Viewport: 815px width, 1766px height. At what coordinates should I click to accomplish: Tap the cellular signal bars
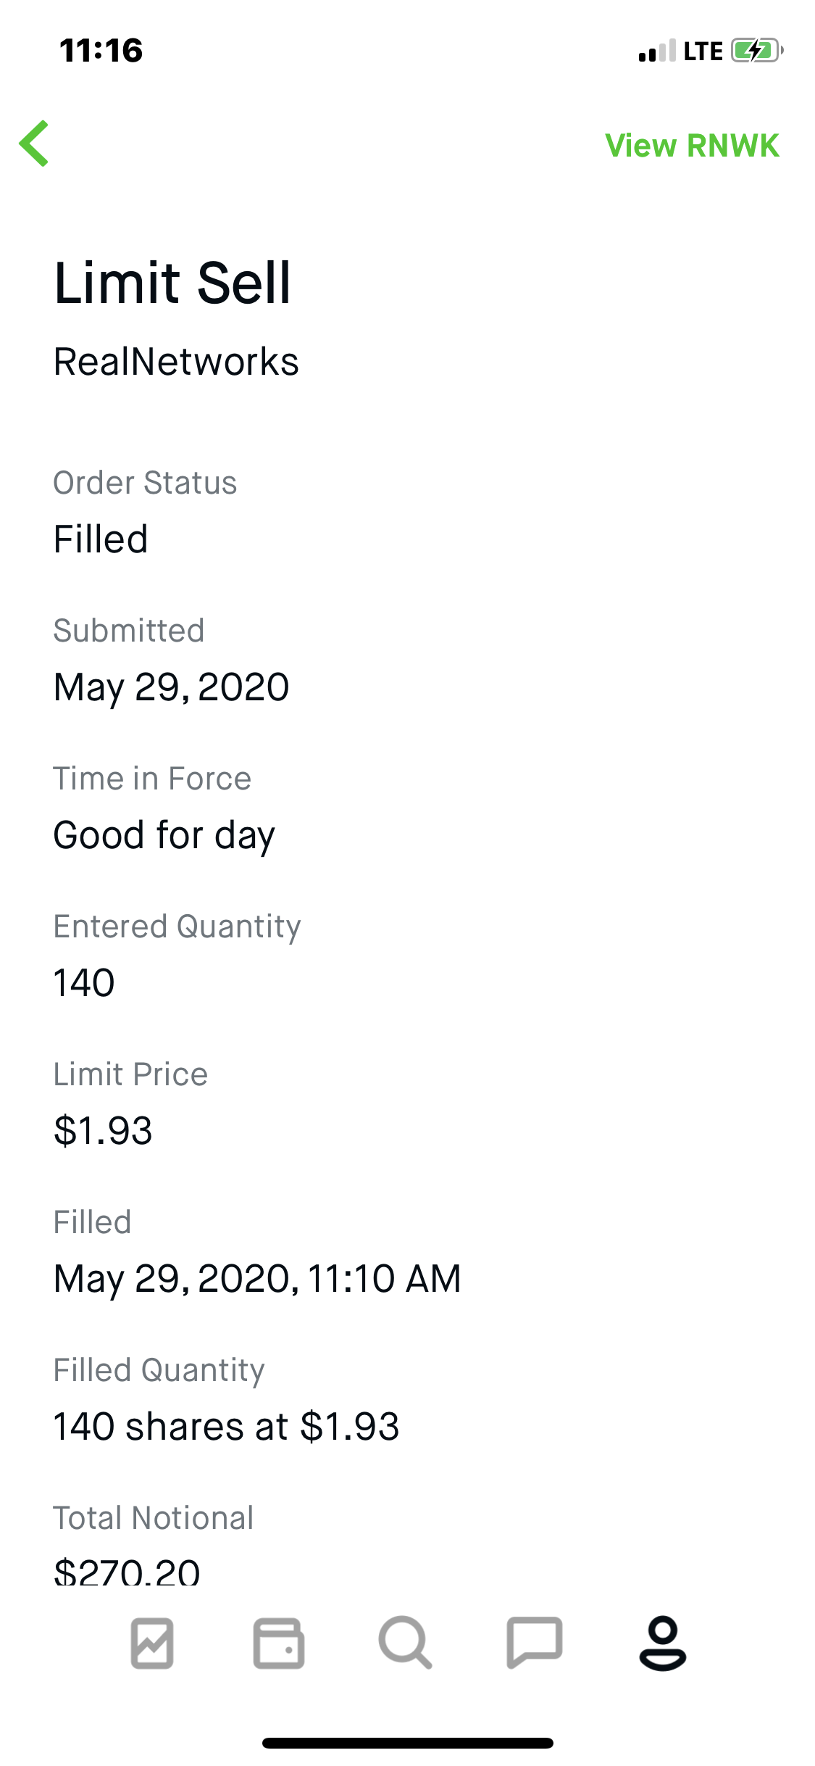657,51
